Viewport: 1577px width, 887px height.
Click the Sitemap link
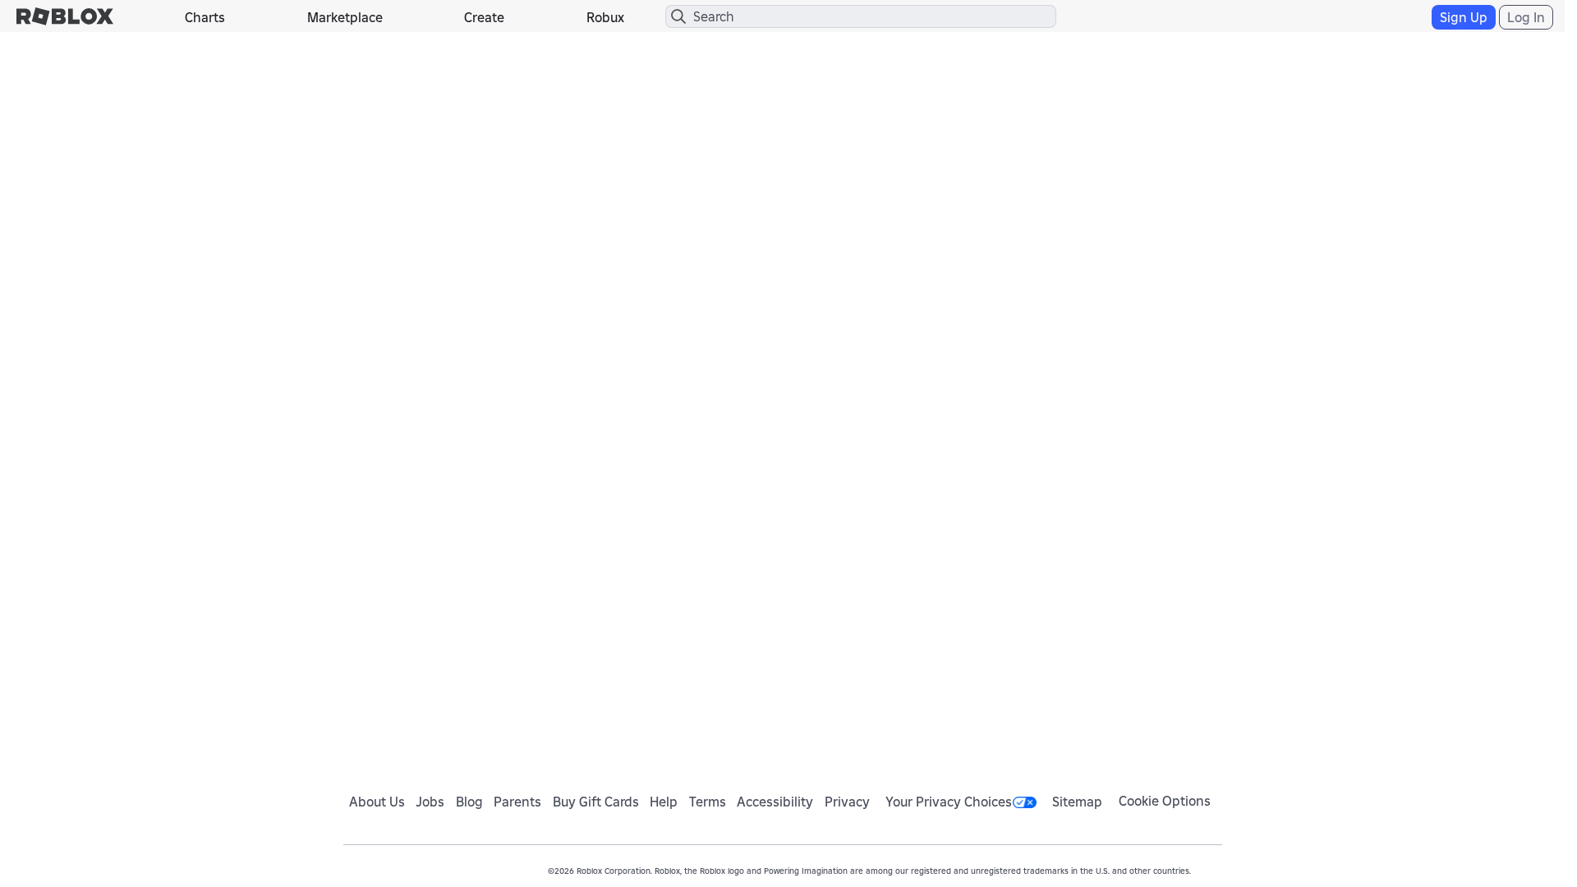pyautogui.click(x=1077, y=802)
